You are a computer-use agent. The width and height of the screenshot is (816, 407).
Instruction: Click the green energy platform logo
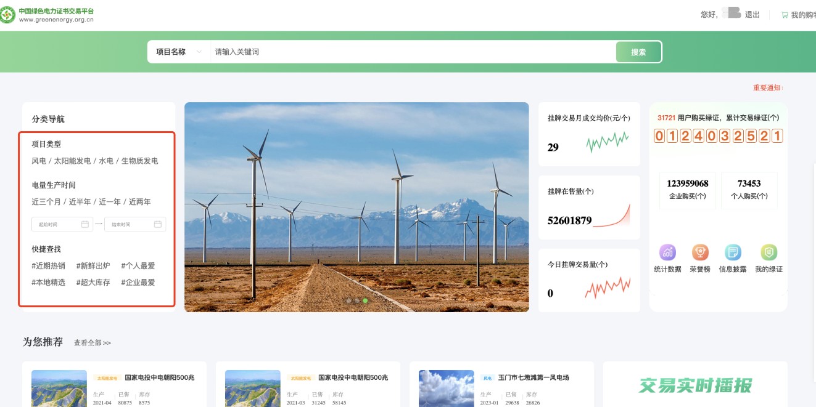pos(7,15)
